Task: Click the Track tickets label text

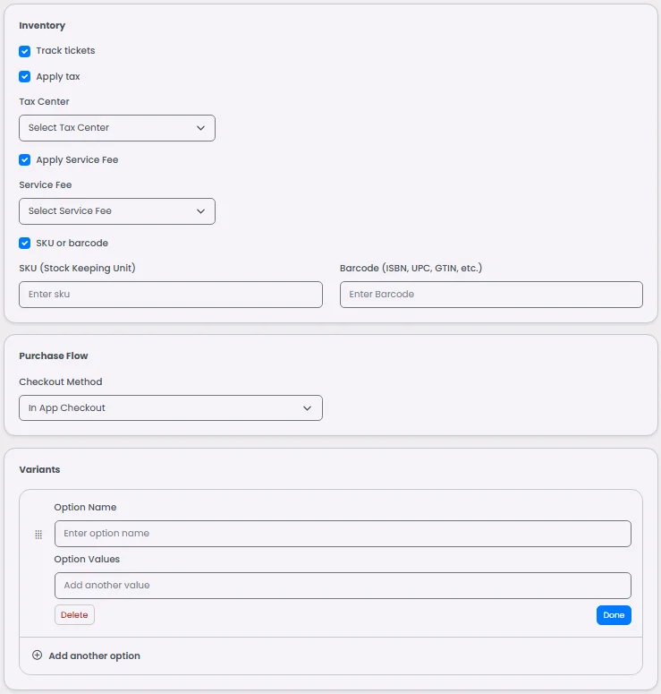Action: [65, 51]
